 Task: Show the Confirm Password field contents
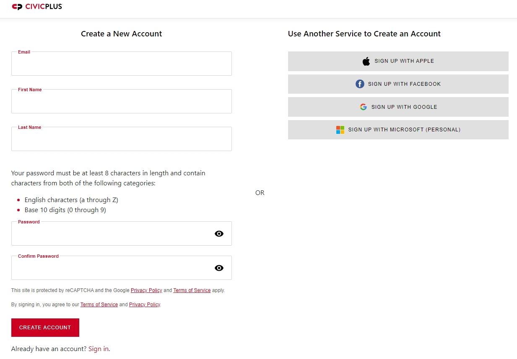[x=219, y=268]
